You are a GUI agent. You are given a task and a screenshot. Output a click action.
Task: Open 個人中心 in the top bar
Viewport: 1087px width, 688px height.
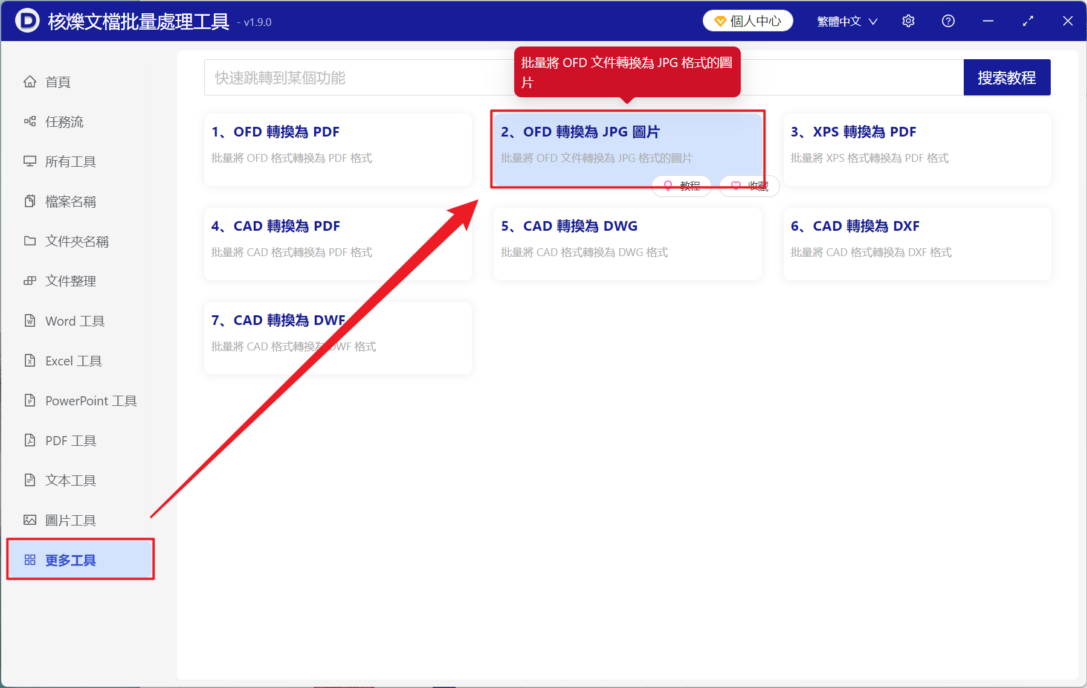tap(747, 20)
